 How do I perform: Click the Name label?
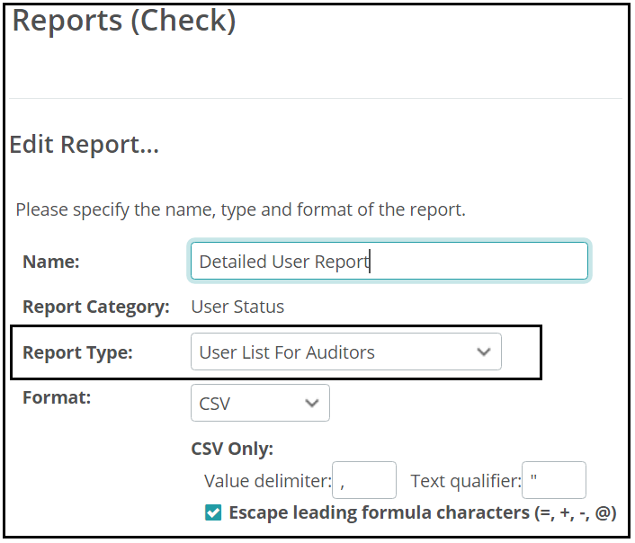click(x=51, y=262)
